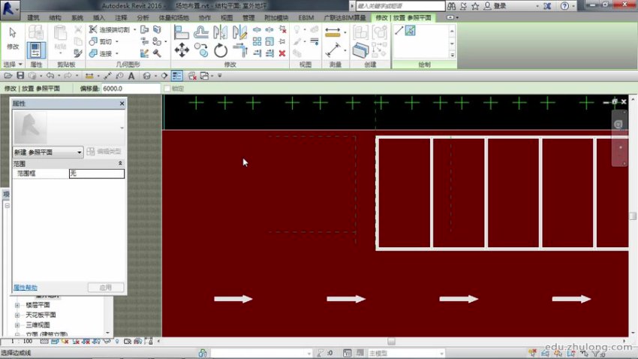Collapse the Extents section in Properties
This screenshot has height=359, width=638.
[x=120, y=163]
